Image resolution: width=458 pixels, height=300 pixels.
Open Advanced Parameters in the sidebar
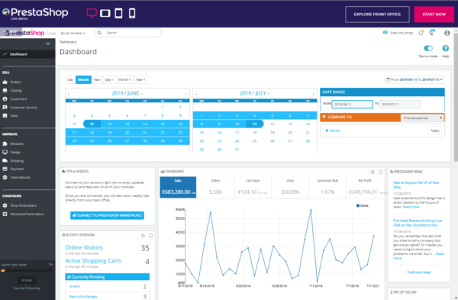pos(27,214)
